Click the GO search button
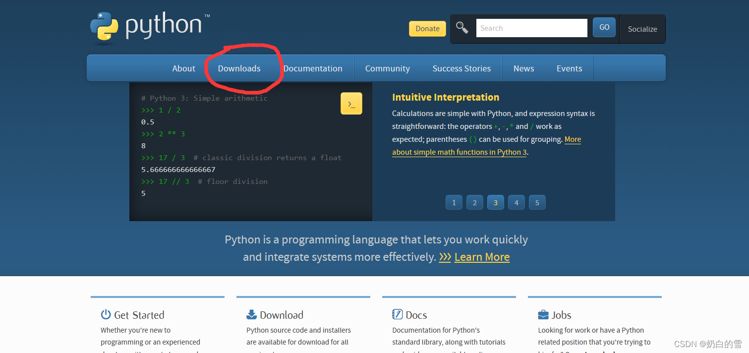The image size is (749, 353). [604, 27]
